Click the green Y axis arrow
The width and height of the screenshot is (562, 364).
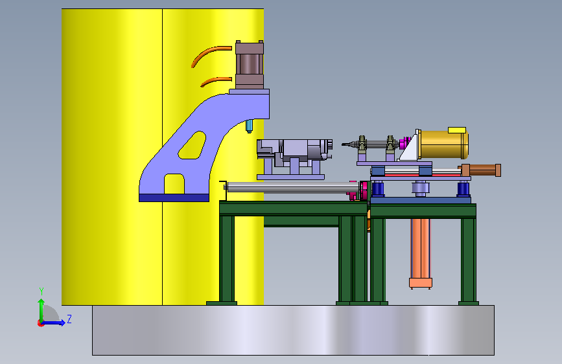[41, 310]
